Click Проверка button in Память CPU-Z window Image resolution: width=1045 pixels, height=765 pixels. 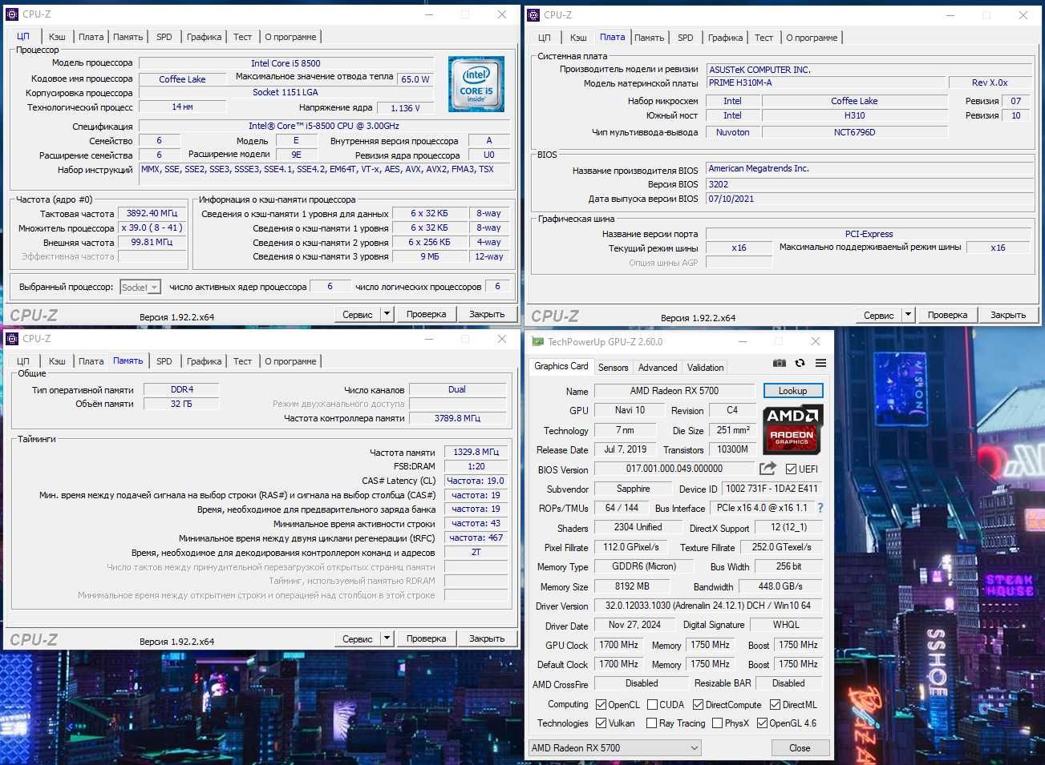click(x=426, y=638)
